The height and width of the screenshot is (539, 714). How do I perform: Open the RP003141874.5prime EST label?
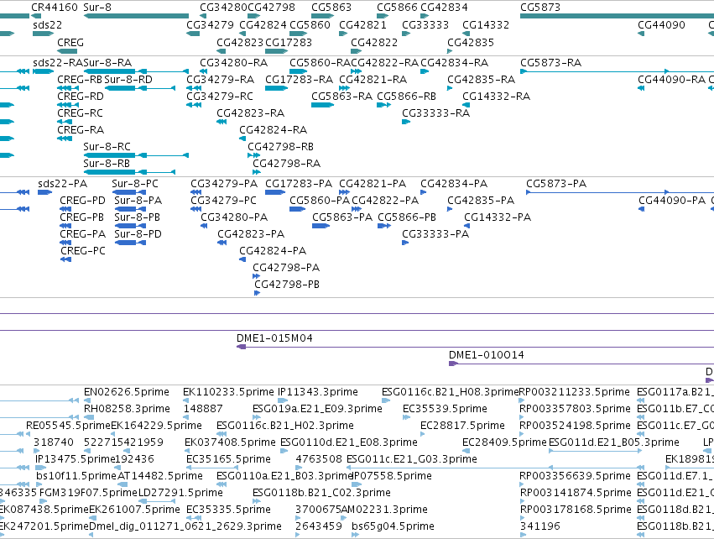pos(576,493)
